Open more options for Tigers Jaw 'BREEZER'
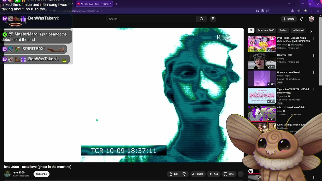This screenshot has width=322, height=181. pyautogui.click(x=314, y=90)
